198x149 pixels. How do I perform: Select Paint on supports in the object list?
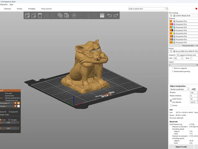180,68
